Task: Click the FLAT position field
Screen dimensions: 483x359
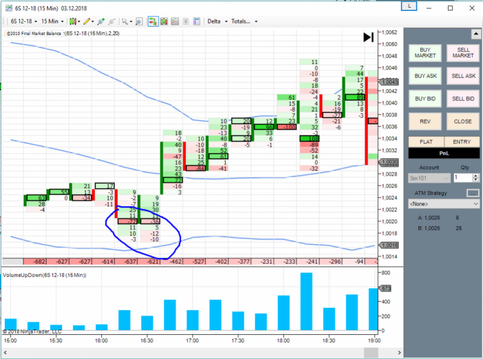Action: click(x=426, y=142)
